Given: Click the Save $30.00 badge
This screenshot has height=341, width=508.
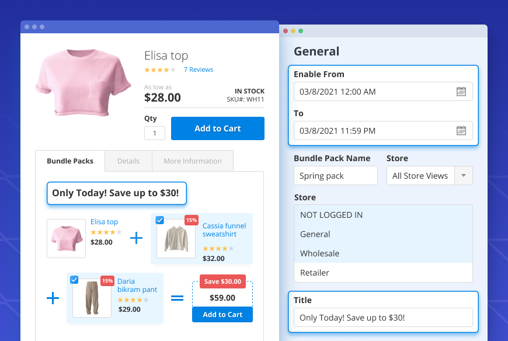Looking at the screenshot, I should coord(222,281).
